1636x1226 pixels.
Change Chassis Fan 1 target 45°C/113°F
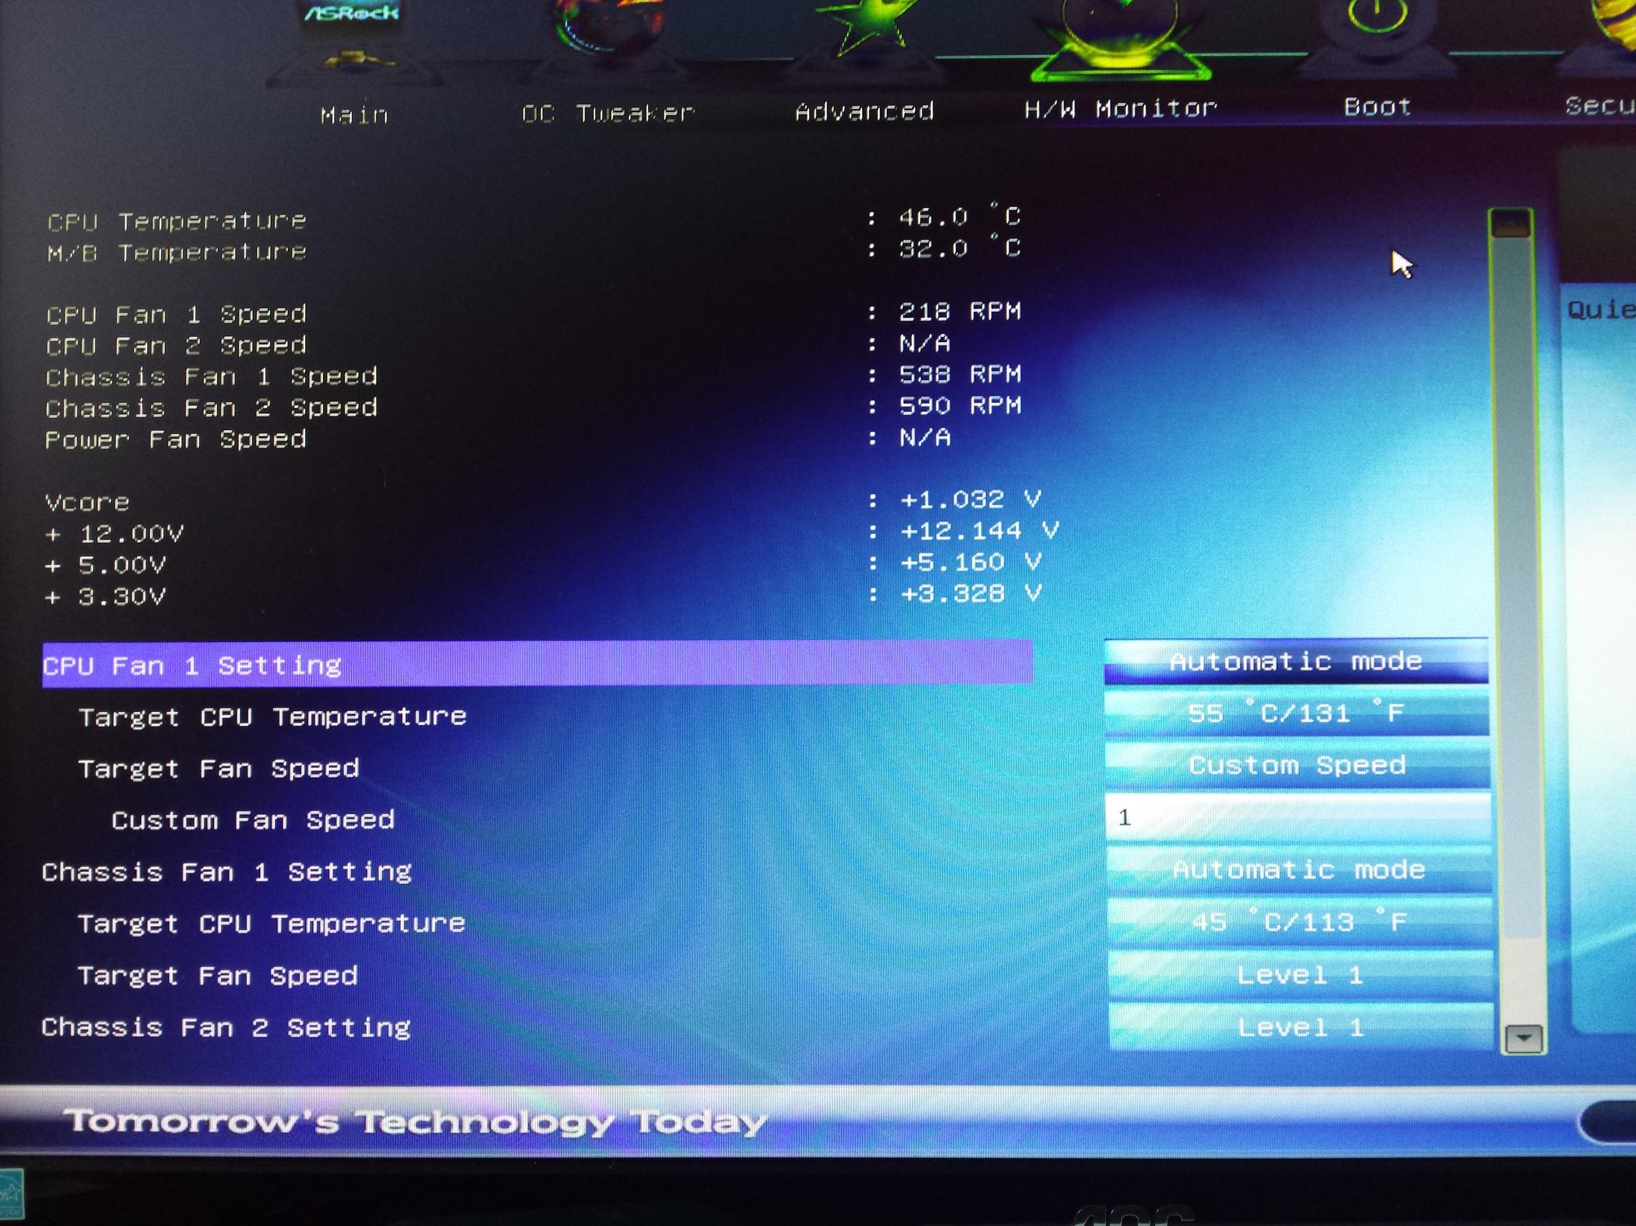click(1299, 922)
